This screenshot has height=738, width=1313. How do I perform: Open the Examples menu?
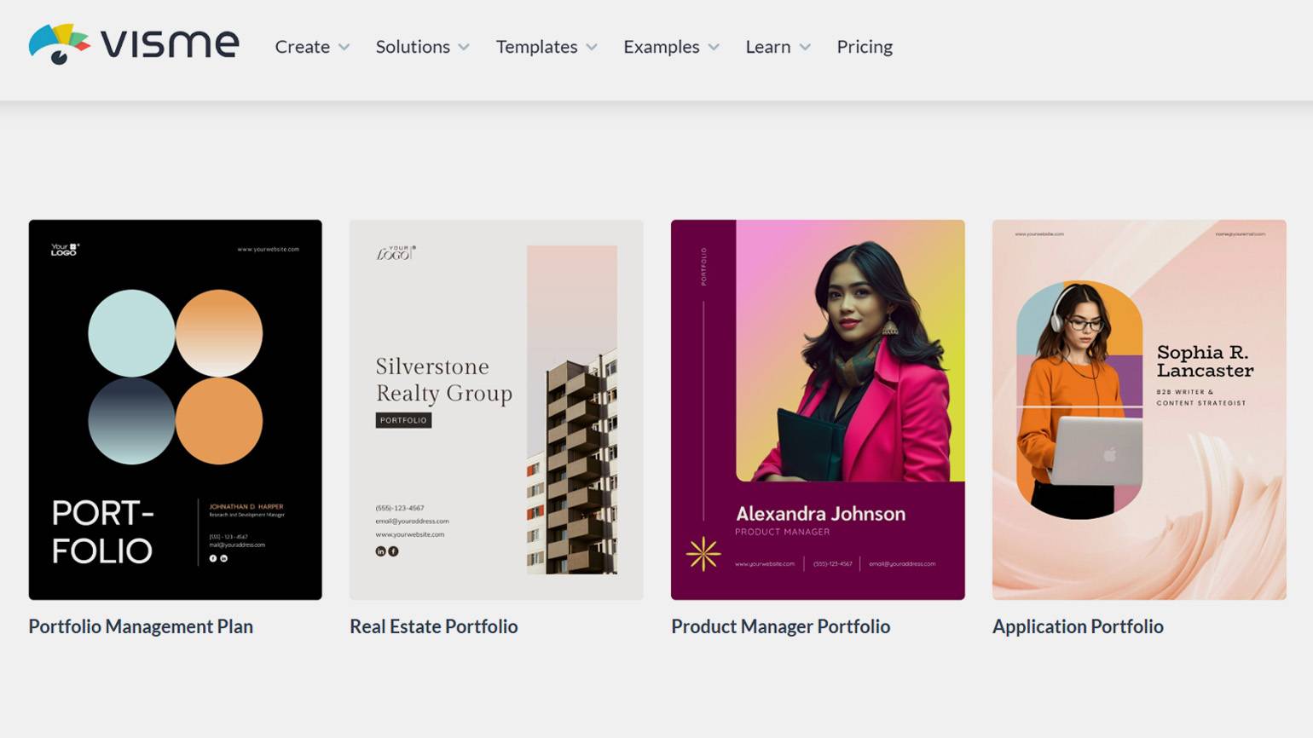pos(661,47)
